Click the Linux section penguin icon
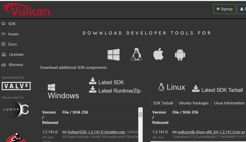This screenshot has height=142, width=246. click(161, 87)
